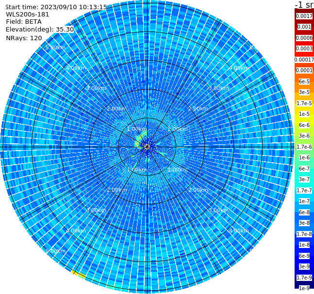This screenshot has width=314, height=294.
Task: Click the southeast 4.00km range label
Action: 239,231
